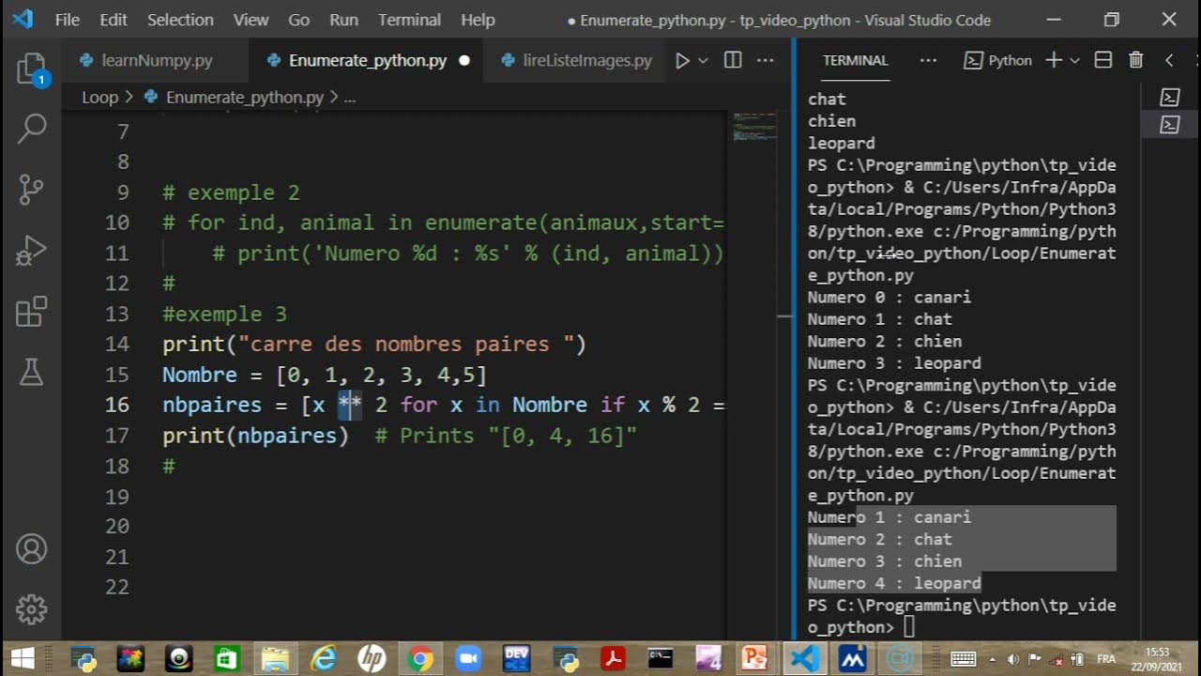Open the View menu
Image resolution: width=1201 pixels, height=676 pixels.
[251, 20]
